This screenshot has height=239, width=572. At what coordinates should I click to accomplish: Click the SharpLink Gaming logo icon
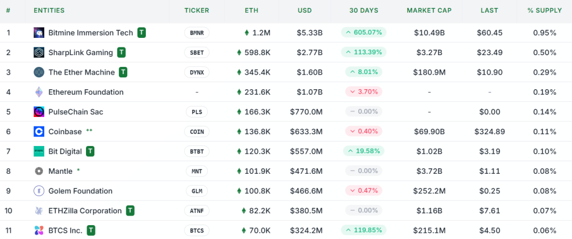[x=39, y=52]
